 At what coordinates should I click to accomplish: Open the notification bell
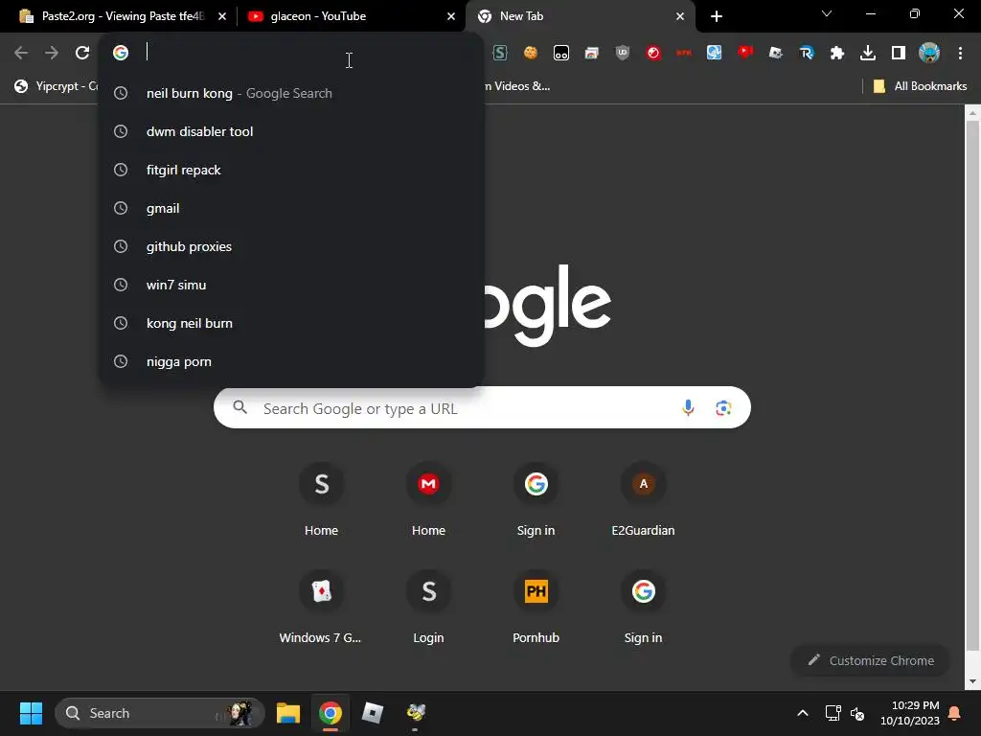[x=955, y=713]
